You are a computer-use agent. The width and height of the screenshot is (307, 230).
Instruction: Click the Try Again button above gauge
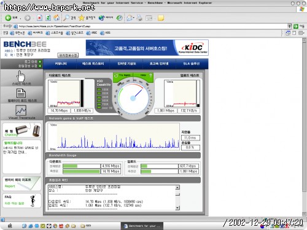tap(123, 75)
